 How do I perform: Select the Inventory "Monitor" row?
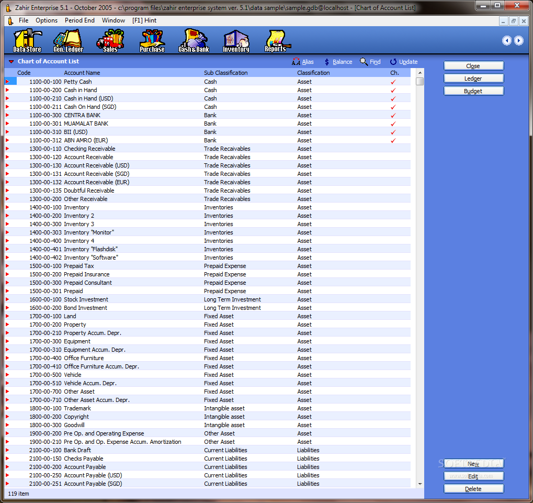207,232
